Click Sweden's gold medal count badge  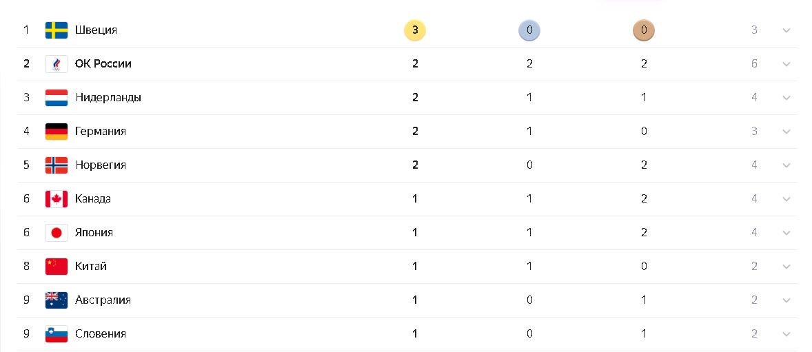415,30
